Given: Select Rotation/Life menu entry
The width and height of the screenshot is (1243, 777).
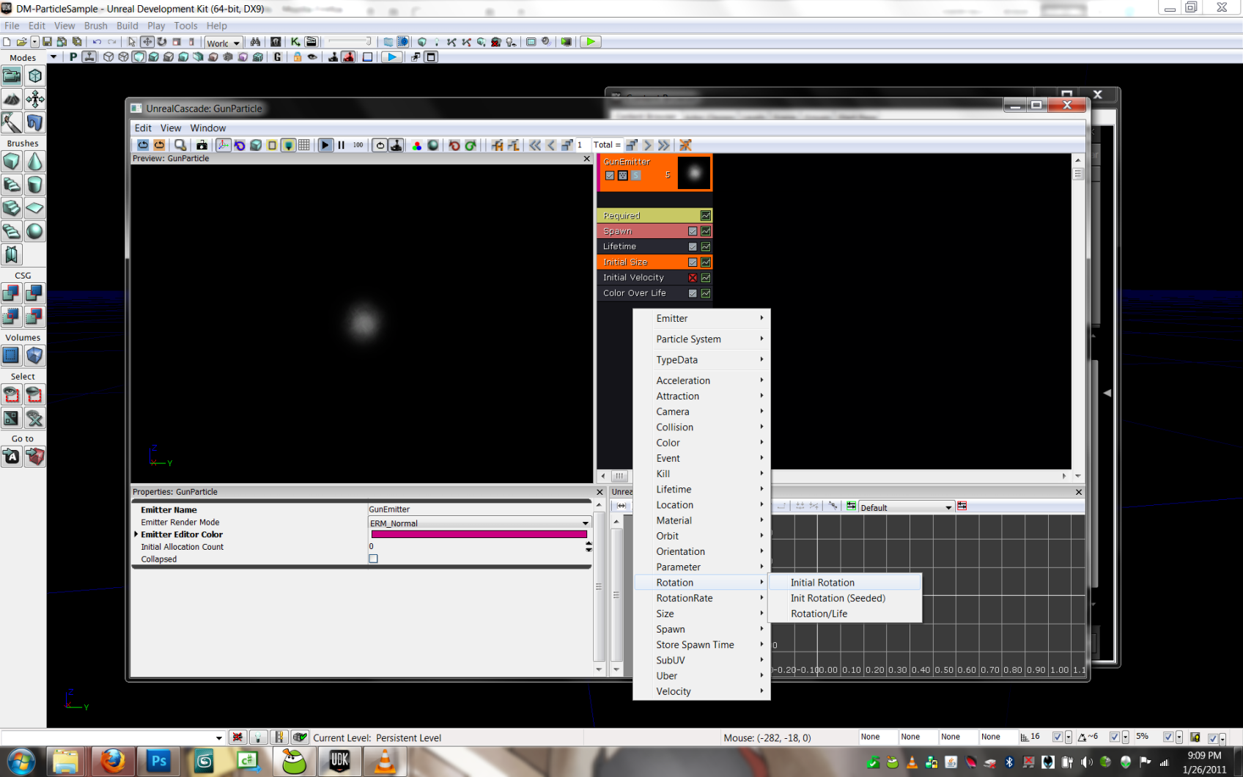Looking at the screenshot, I should tap(844, 614).
